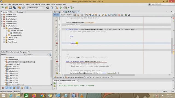
Task: Open the empty filter dropdown in Navigator
Action: point(37,55)
